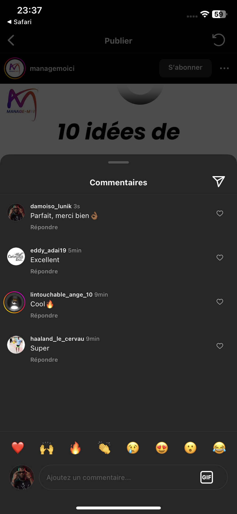Return to Safari via status bar
The width and height of the screenshot is (237, 514).
[19, 22]
